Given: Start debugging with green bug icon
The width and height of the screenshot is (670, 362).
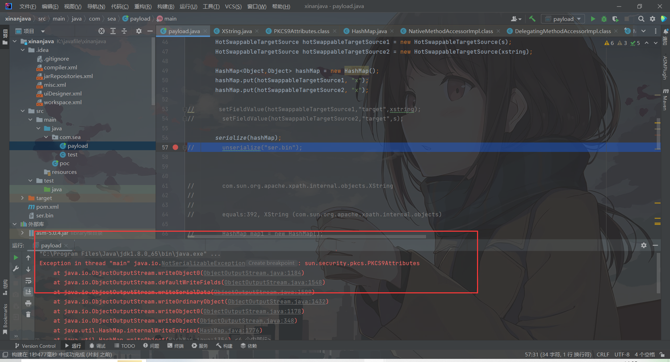Looking at the screenshot, I should coord(604,19).
